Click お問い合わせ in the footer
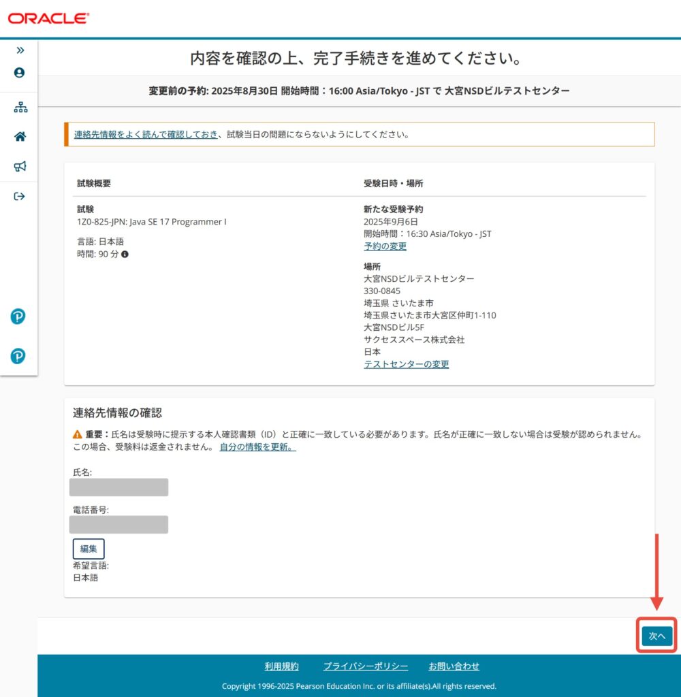681x697 pixels. (454, 666)
